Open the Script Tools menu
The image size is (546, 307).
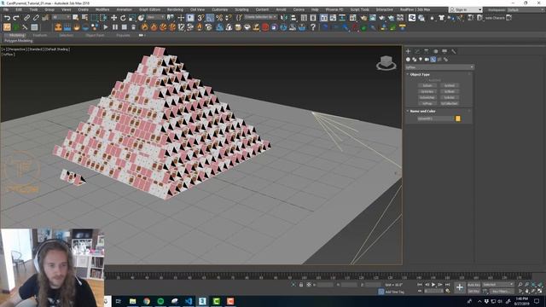[x=359, y=9]
